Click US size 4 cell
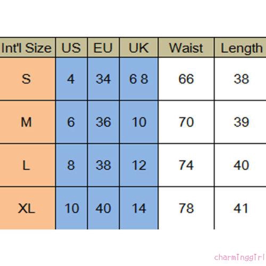266x266 pixels. click(71, 79)
